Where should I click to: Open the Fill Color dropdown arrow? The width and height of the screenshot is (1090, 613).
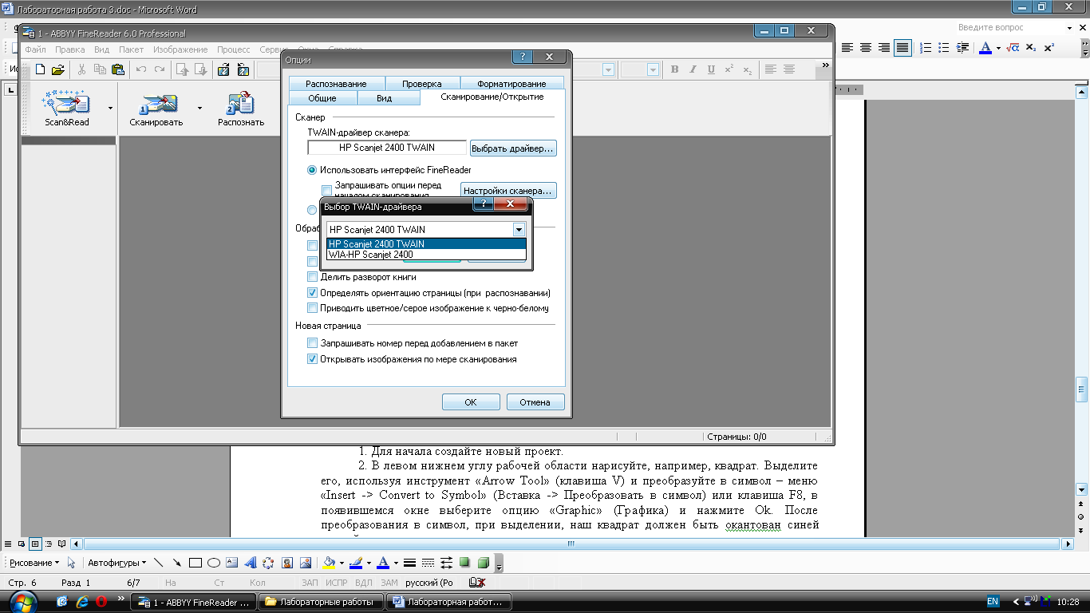[341, 563]
